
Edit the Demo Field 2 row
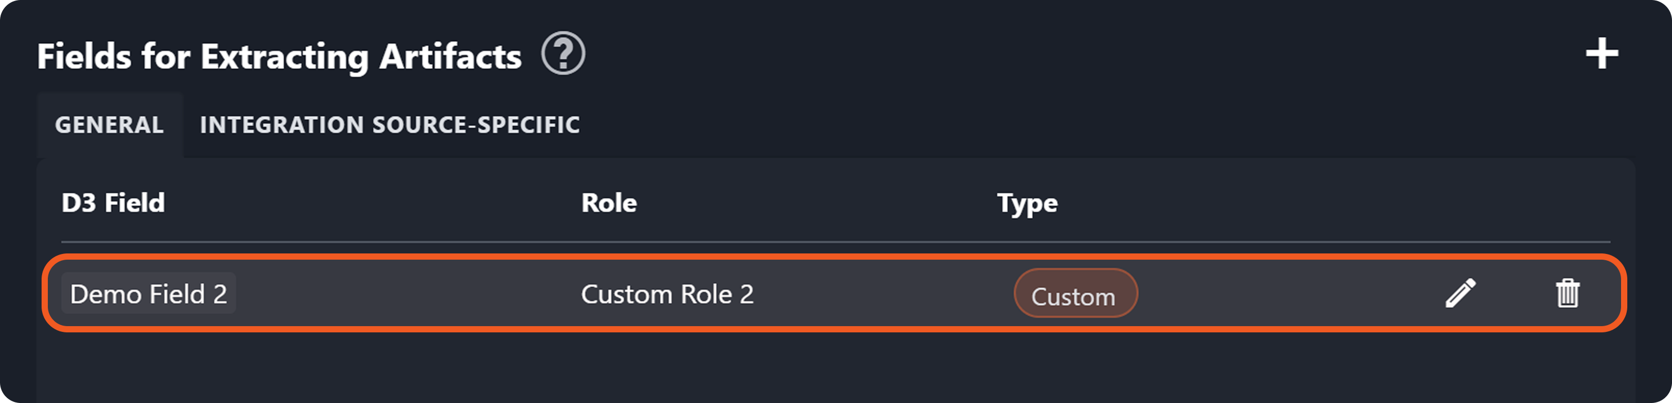coord(1460,293)
